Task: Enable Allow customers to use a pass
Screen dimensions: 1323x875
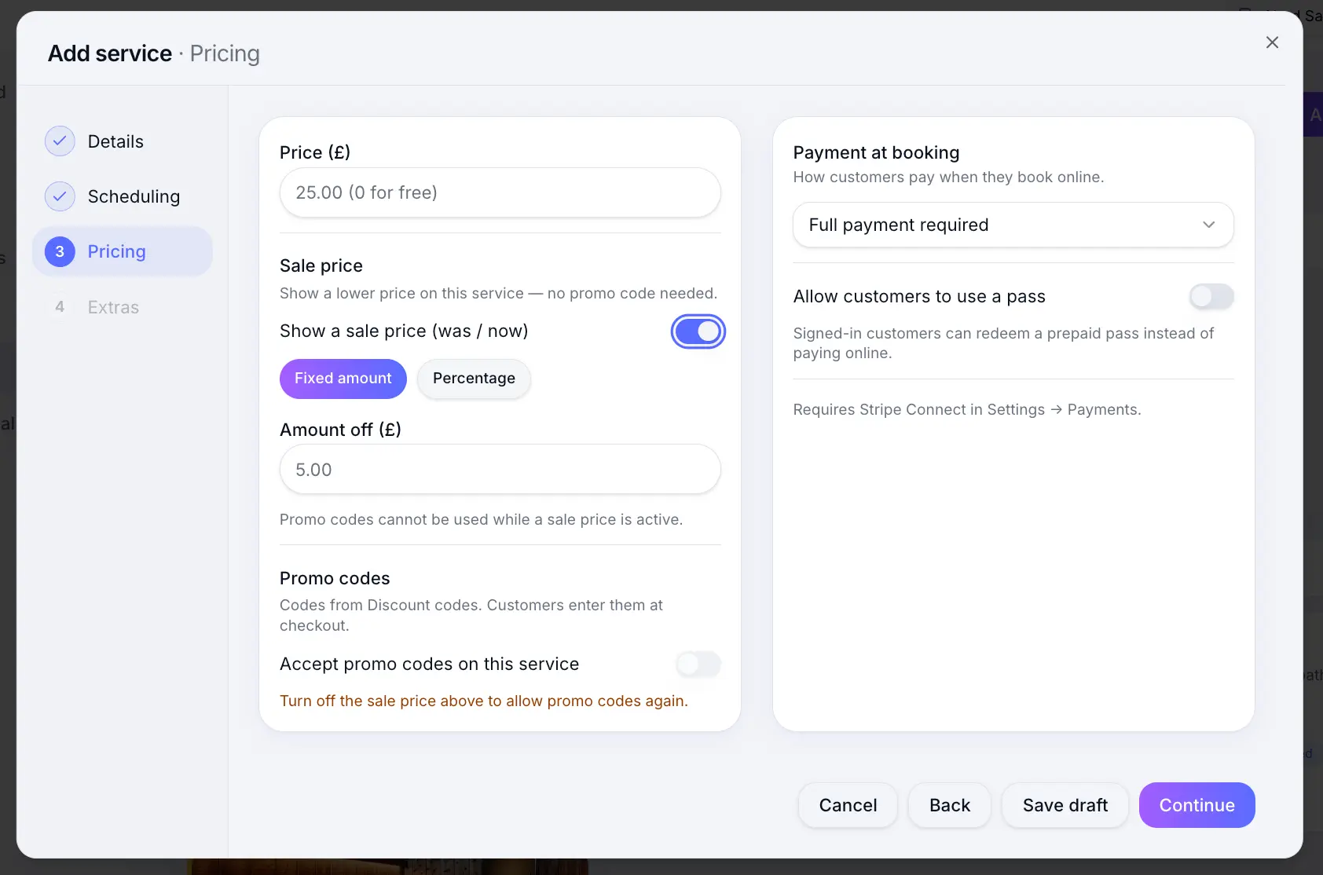Action: [1211, 296]
